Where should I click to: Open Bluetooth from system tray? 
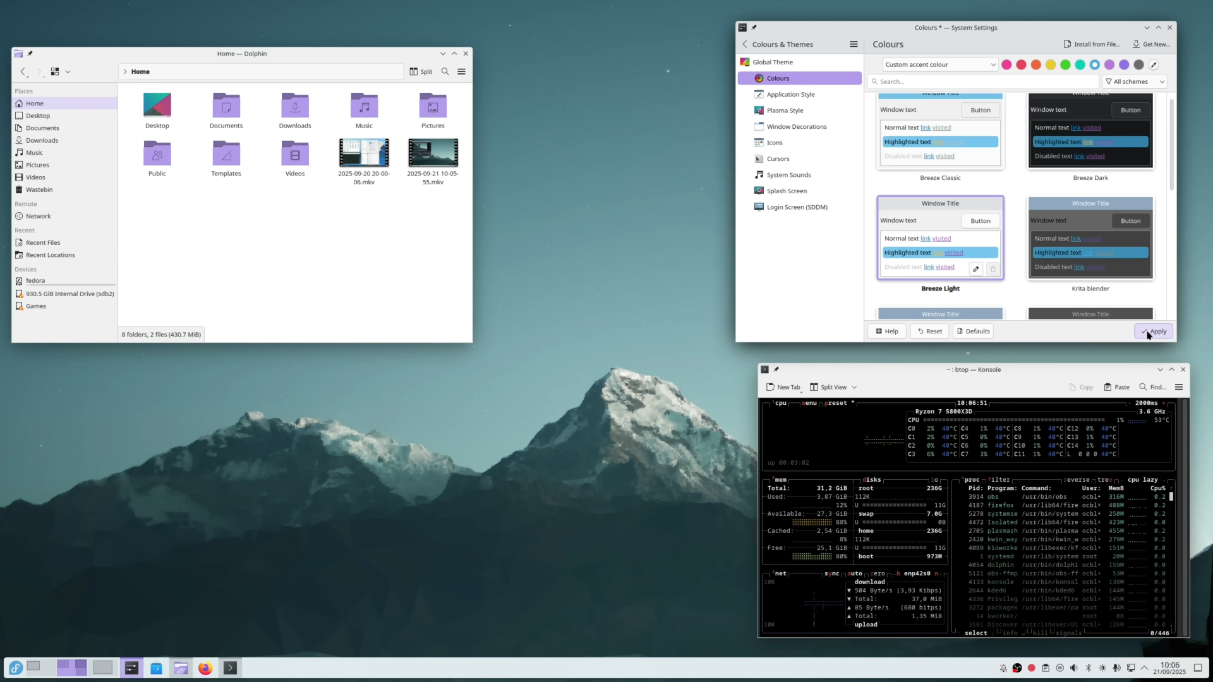1088,668
